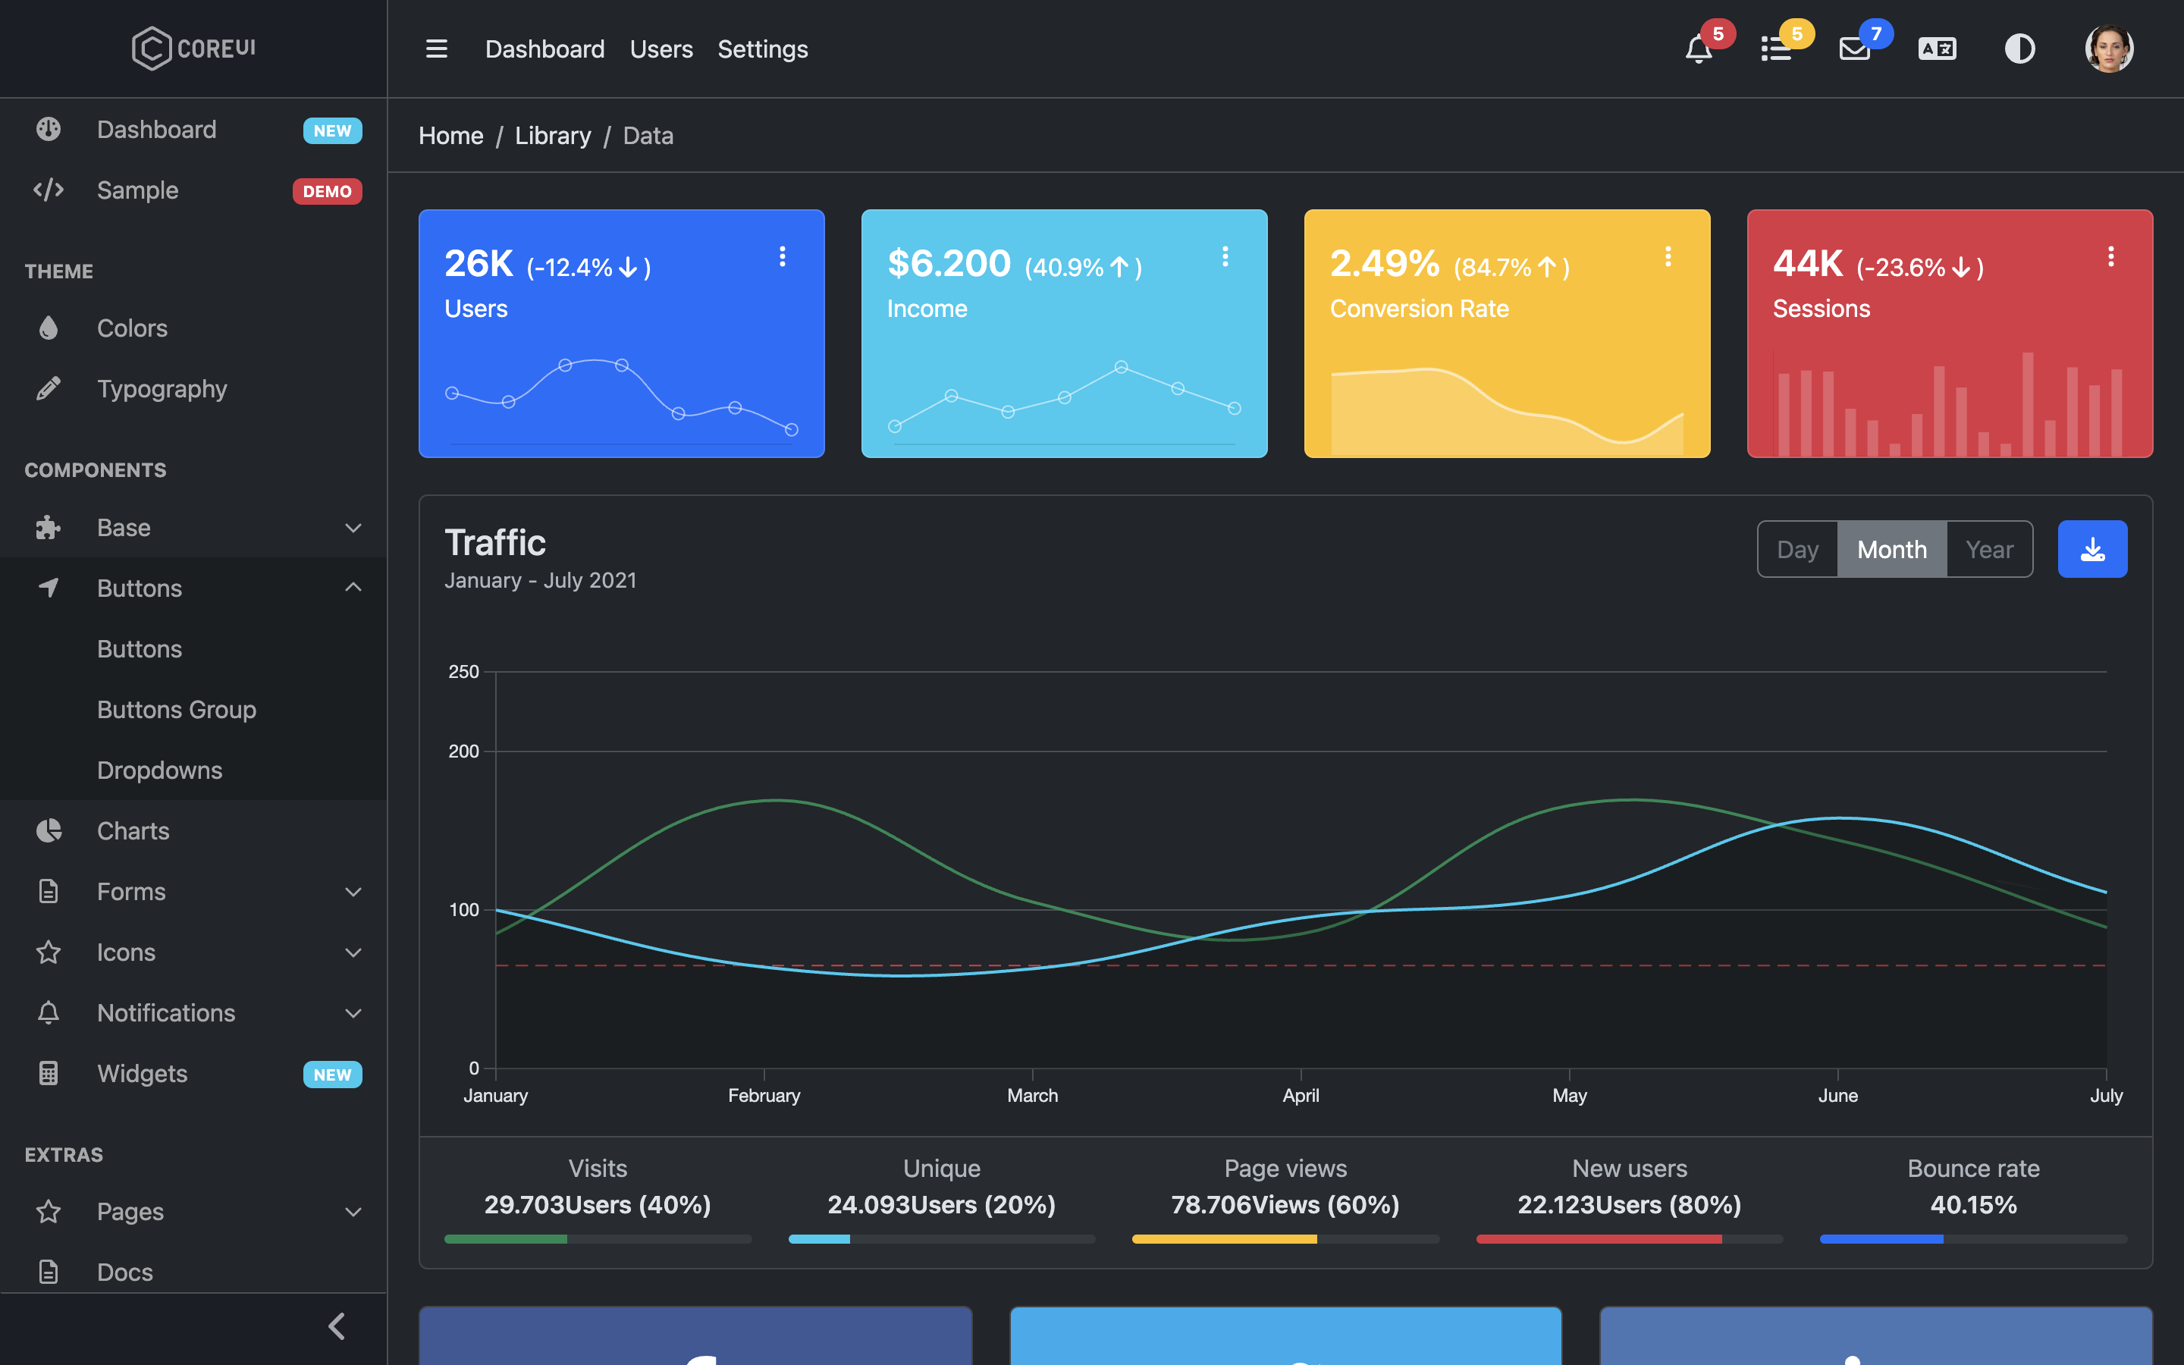Click the Page views yellow progress bar
Screen dimensions: 2184x1365
click(1224, 1240)
